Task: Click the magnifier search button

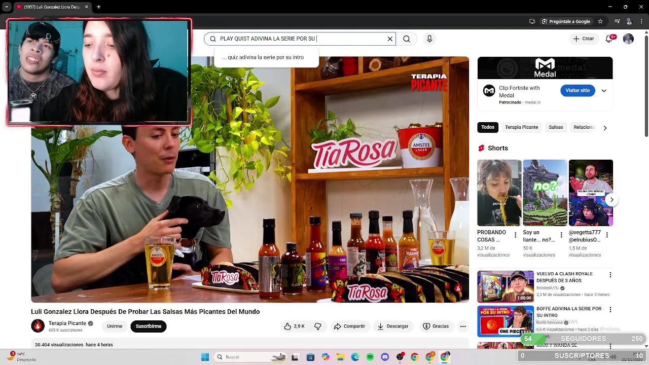Action: coord(407,39)
